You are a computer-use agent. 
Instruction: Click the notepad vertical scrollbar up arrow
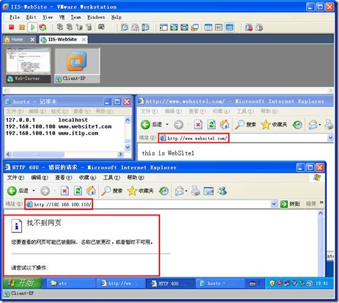point(128,120)
